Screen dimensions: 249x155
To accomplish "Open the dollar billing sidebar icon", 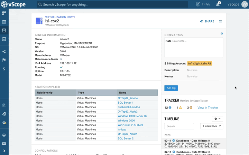I will (4, 69).
